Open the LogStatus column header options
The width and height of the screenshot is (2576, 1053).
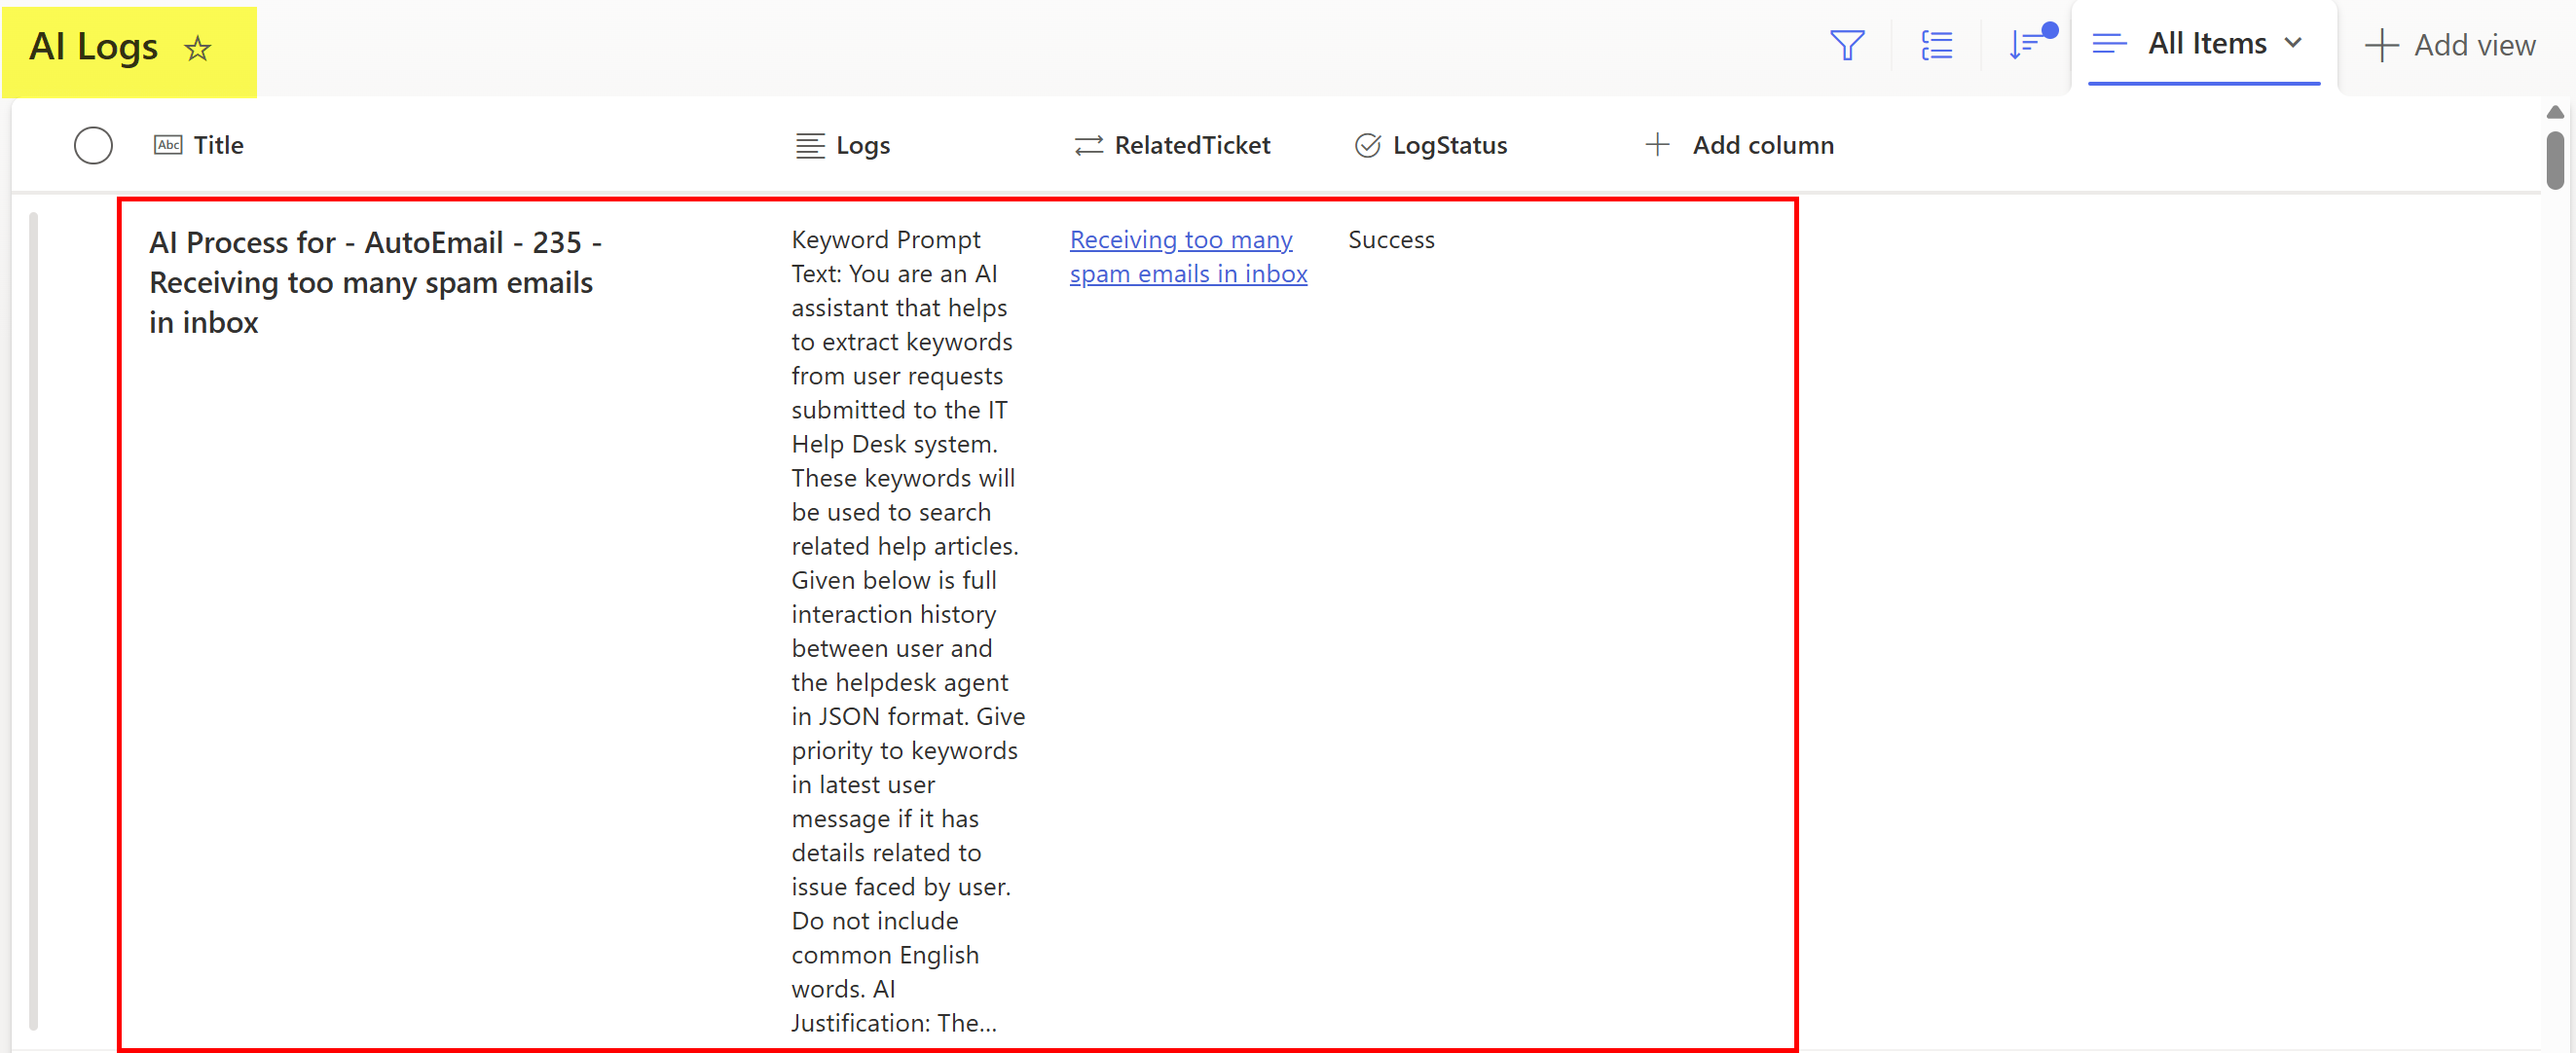pyautogui.click(x=1449, y=146)
